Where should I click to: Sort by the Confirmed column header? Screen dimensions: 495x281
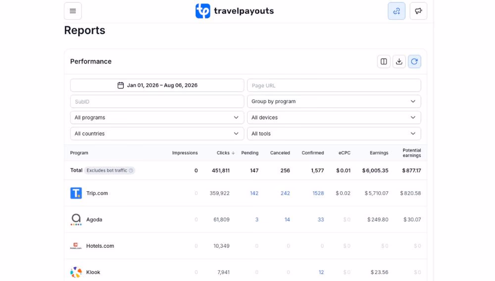tap(313, 153)
